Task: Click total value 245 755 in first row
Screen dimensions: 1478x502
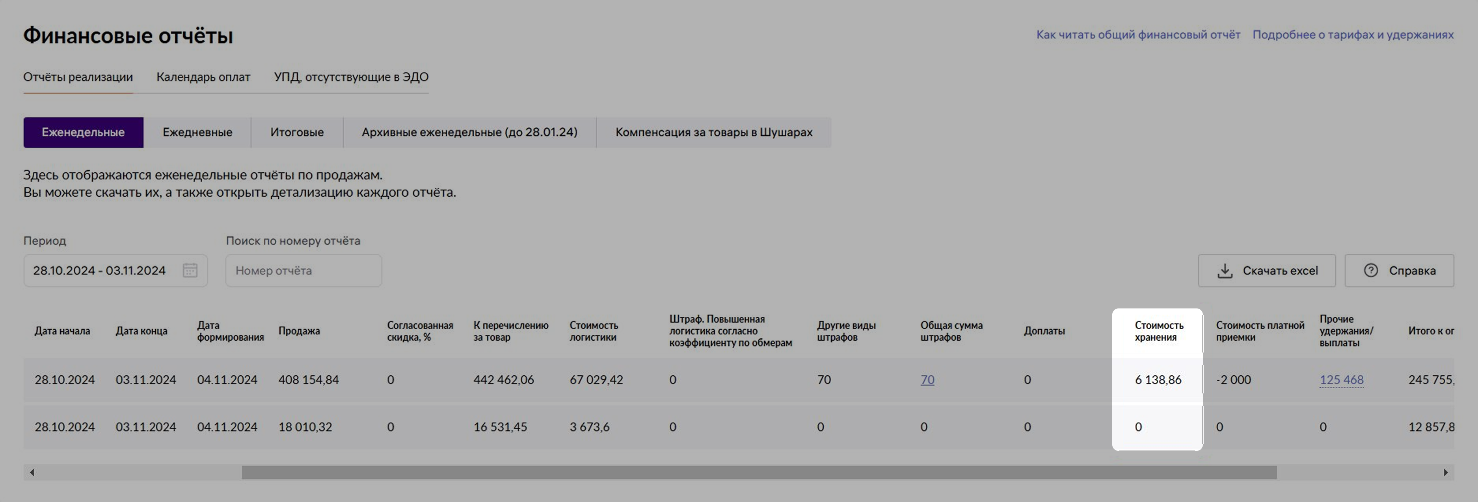Action: click(x=1431, y=380)
